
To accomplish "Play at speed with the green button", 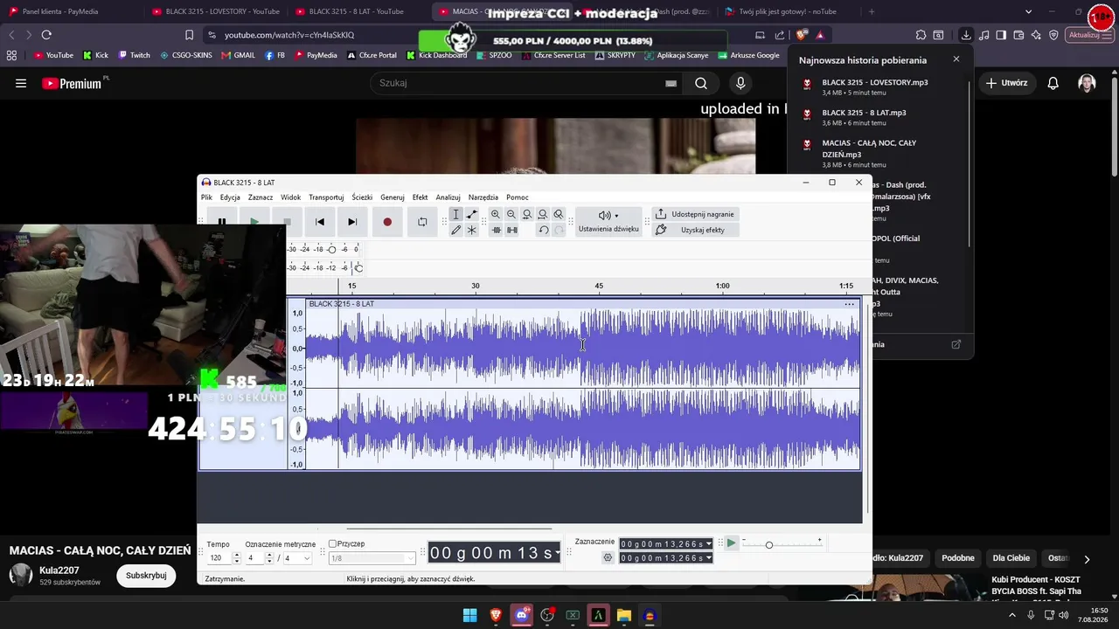I will click(732, 543).
